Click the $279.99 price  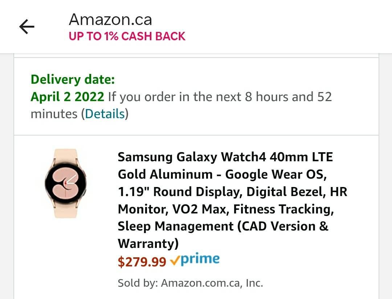point(142,261)
